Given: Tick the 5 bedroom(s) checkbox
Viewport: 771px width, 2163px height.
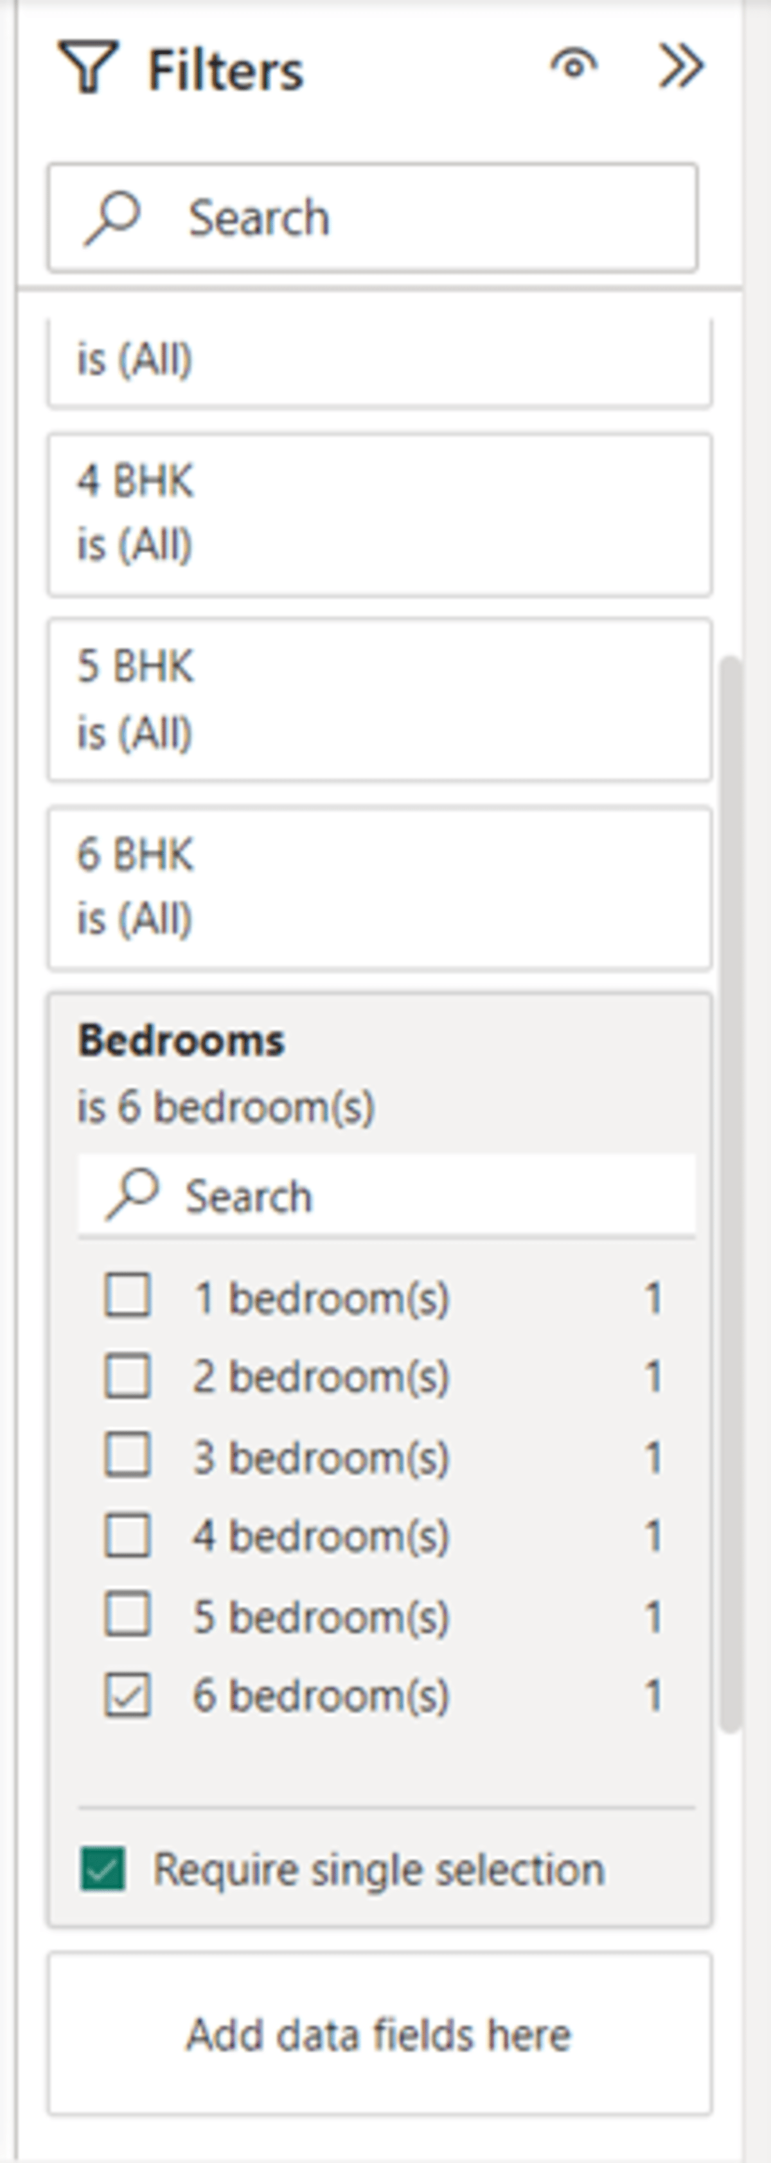Looking at the screenshot, I should 127,1614.
